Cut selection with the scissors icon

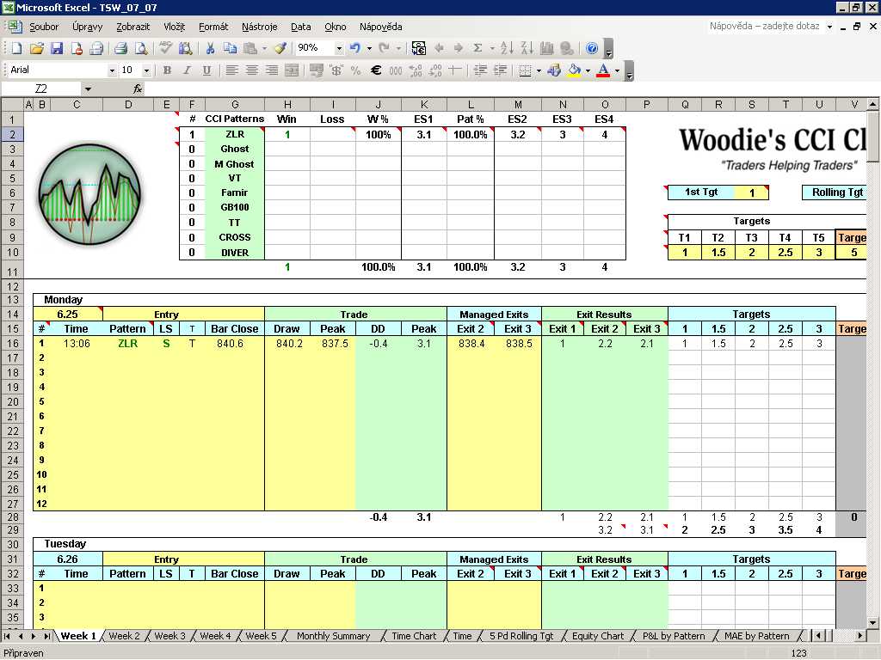pyautogui.click(x=210, y=48)
